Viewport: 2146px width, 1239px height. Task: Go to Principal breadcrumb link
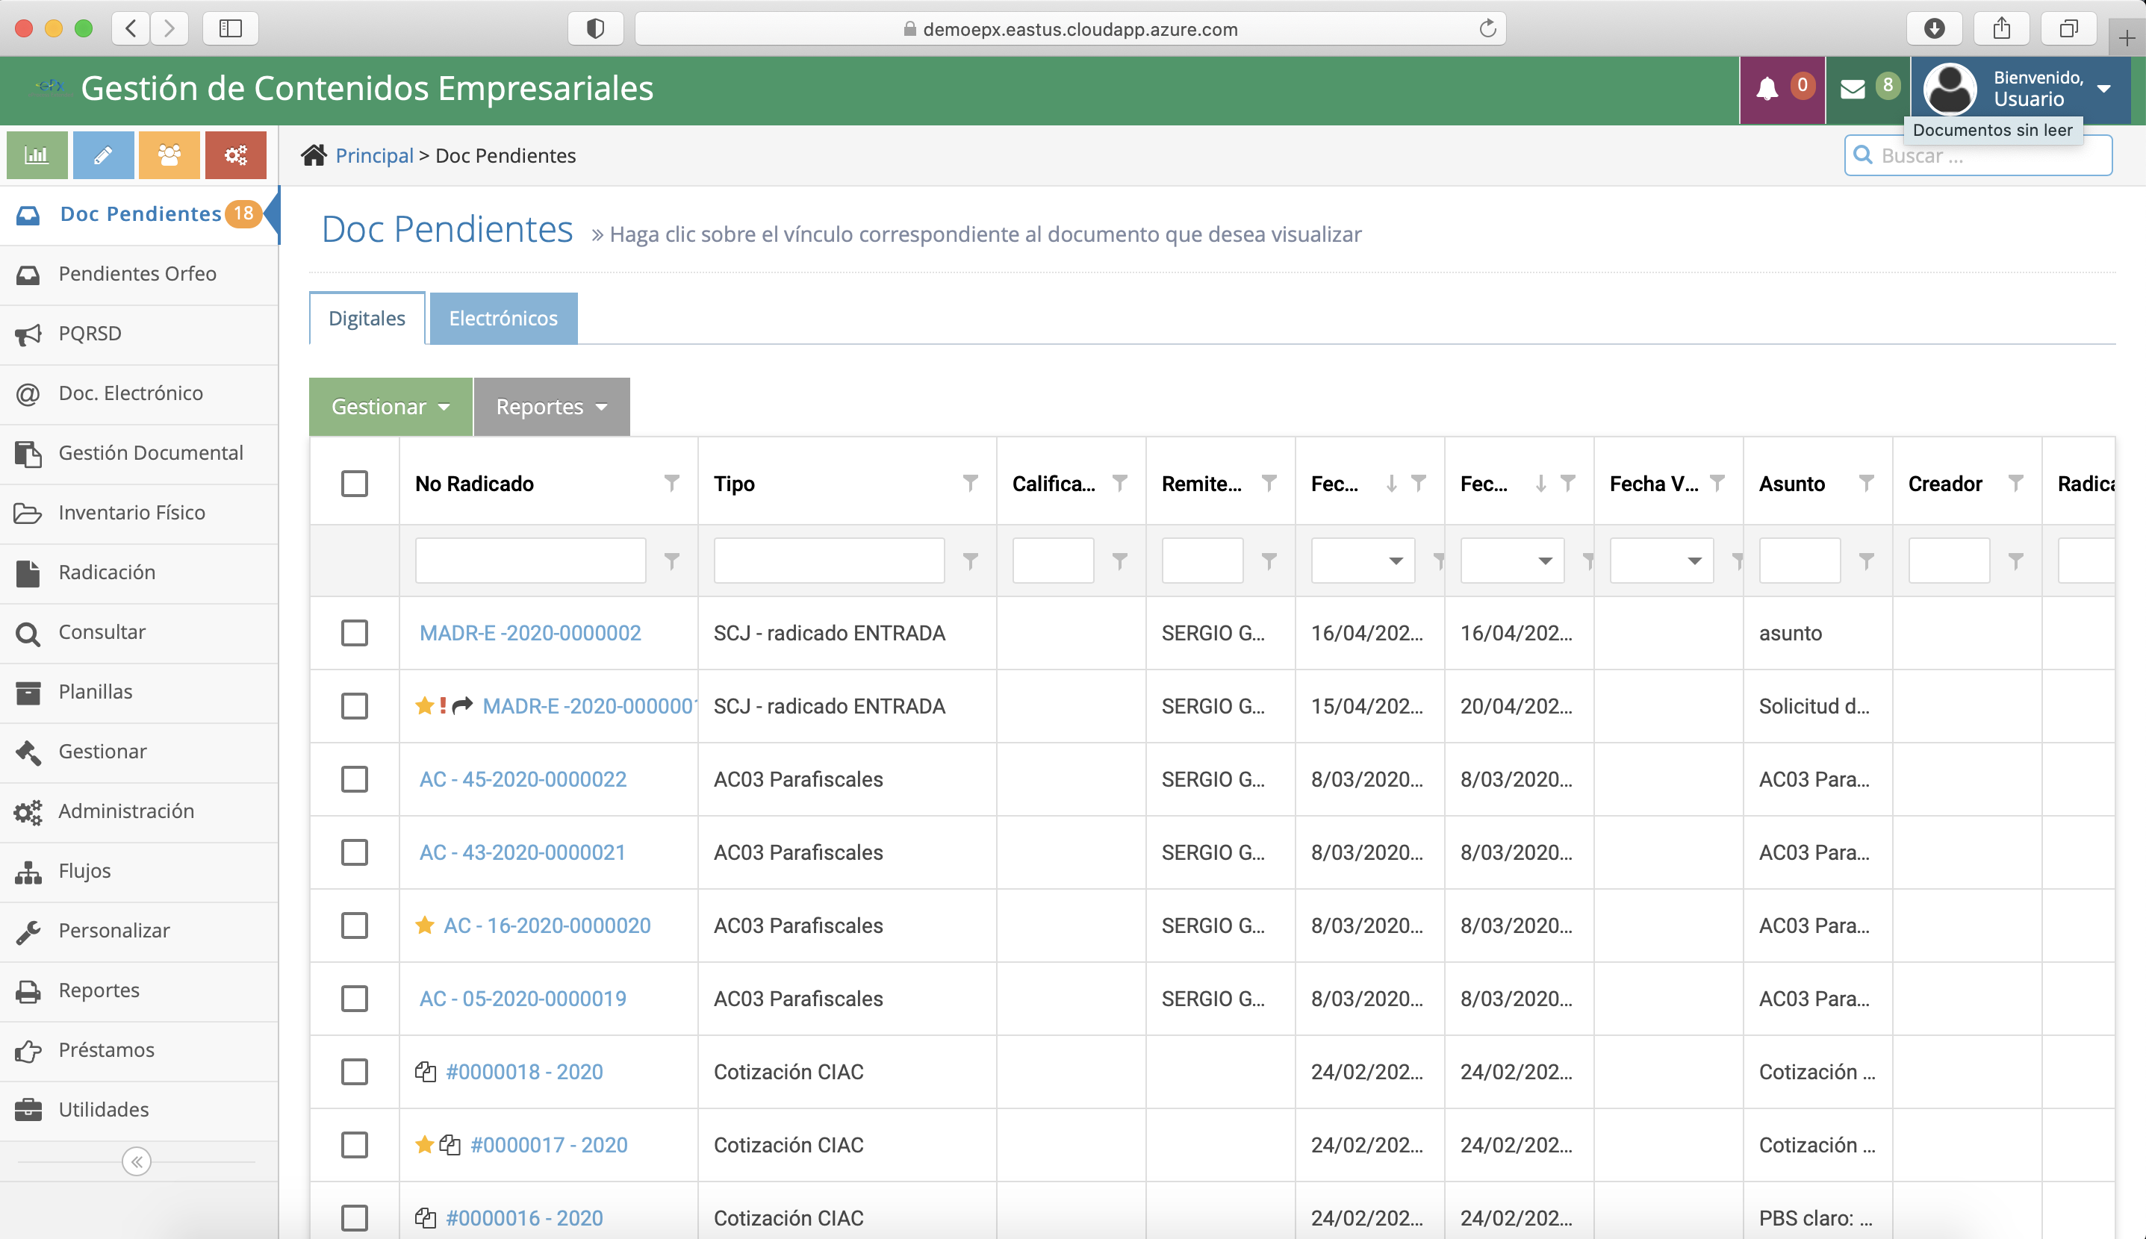(375, 156)
